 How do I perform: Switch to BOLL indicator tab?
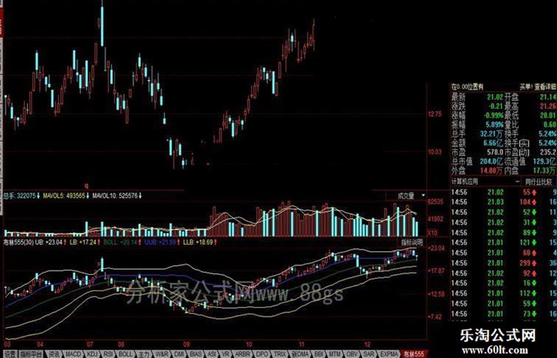125,354
